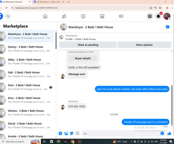
Task: Open Dani - 2 Beds 1 Bath House chat
Action: (27, 87)
